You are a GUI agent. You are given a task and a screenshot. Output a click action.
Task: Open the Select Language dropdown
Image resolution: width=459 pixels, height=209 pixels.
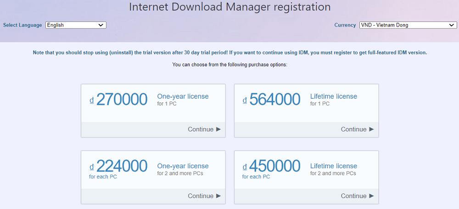click(76, 25)
